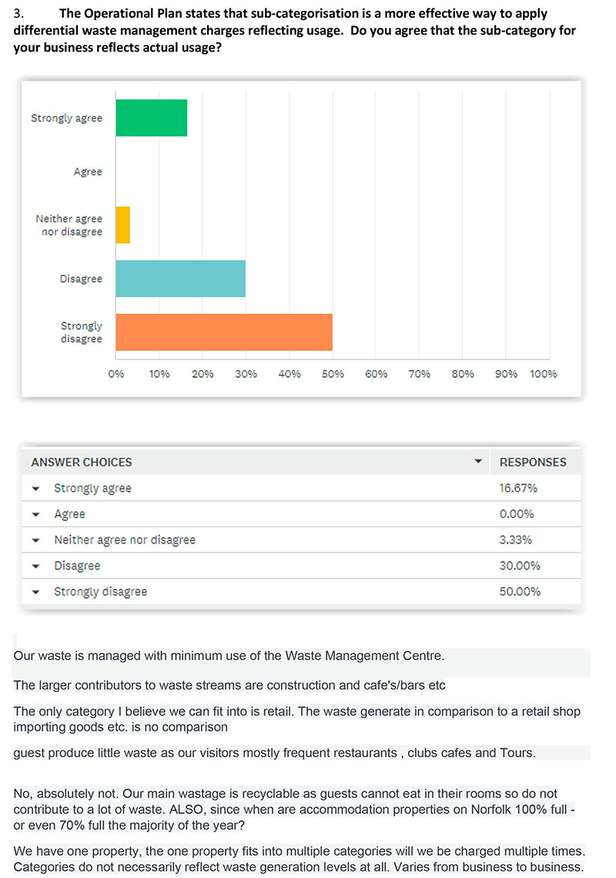The width and height of the screenshot is (616, 878).
Task: Expand the Strongly disagree row arrow
Action: pyautogui.click(x=36, y=592)
